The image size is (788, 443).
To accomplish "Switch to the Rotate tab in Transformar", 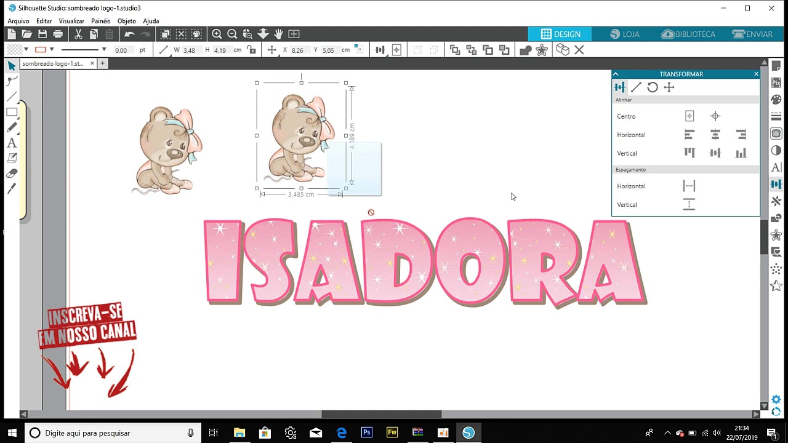I will tap(653, 87).
